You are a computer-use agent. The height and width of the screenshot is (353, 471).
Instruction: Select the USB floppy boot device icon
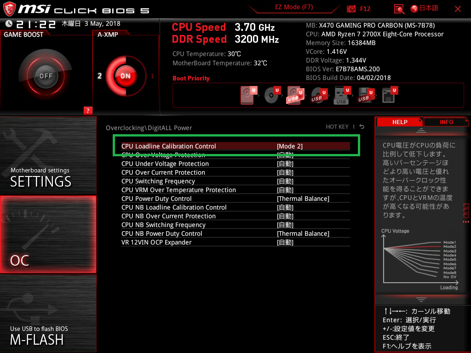point(366,96)
